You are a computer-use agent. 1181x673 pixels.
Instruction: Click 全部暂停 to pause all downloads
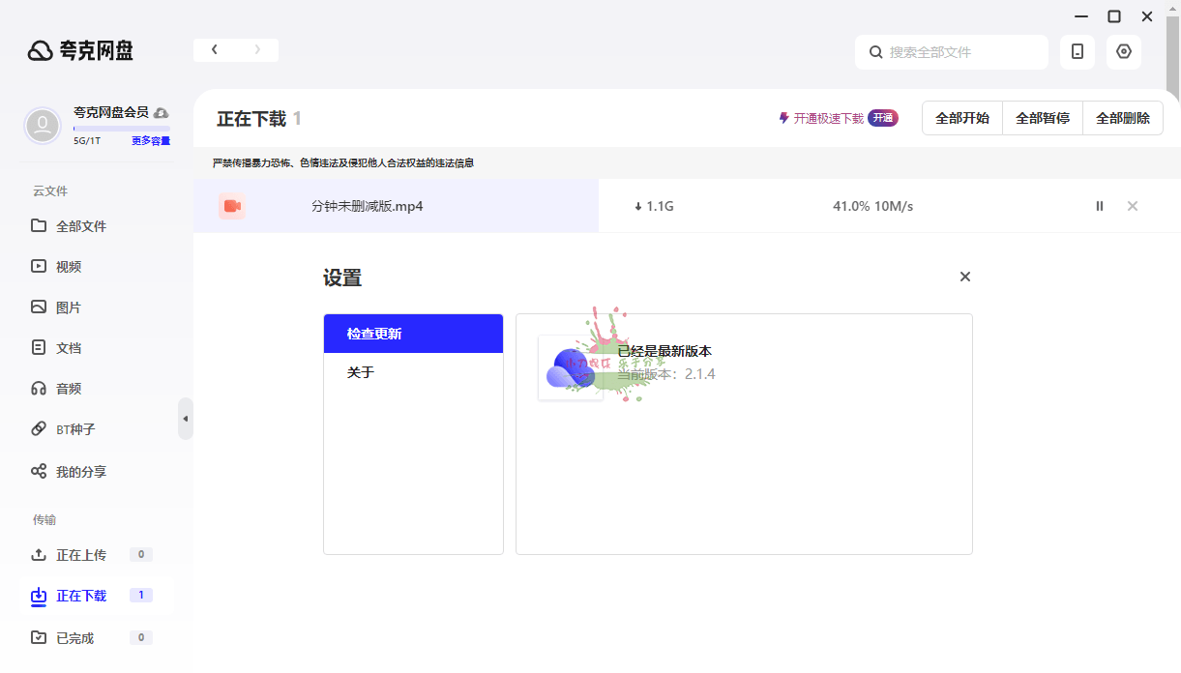tap(1042, 117)
